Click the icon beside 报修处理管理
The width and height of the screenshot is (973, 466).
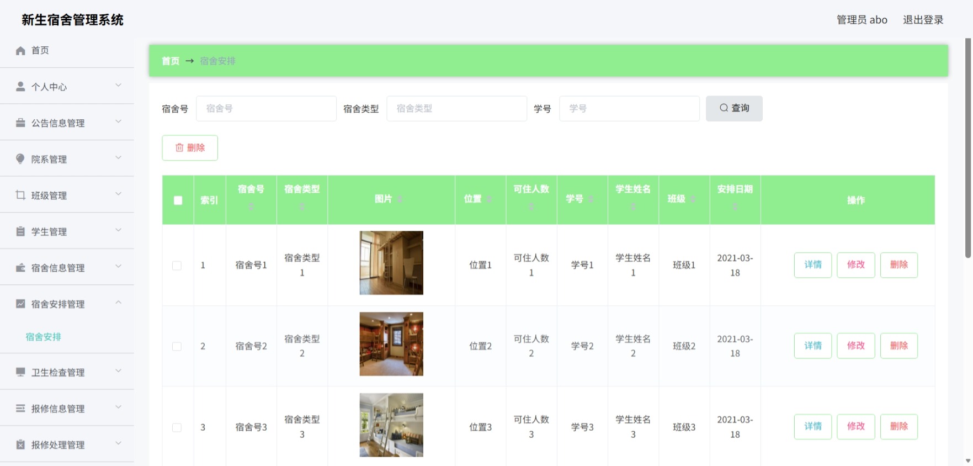20,444
